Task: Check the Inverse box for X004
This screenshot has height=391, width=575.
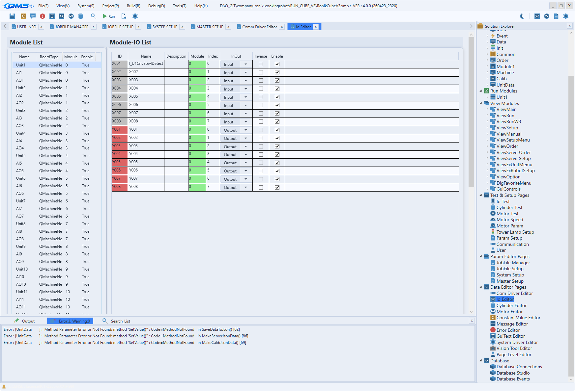Action: tap(261, 89)
